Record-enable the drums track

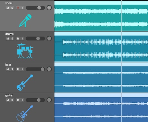pos(18,39)
